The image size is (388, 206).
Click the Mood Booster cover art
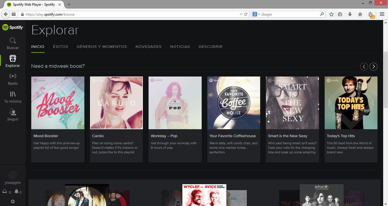coord(57,103)
